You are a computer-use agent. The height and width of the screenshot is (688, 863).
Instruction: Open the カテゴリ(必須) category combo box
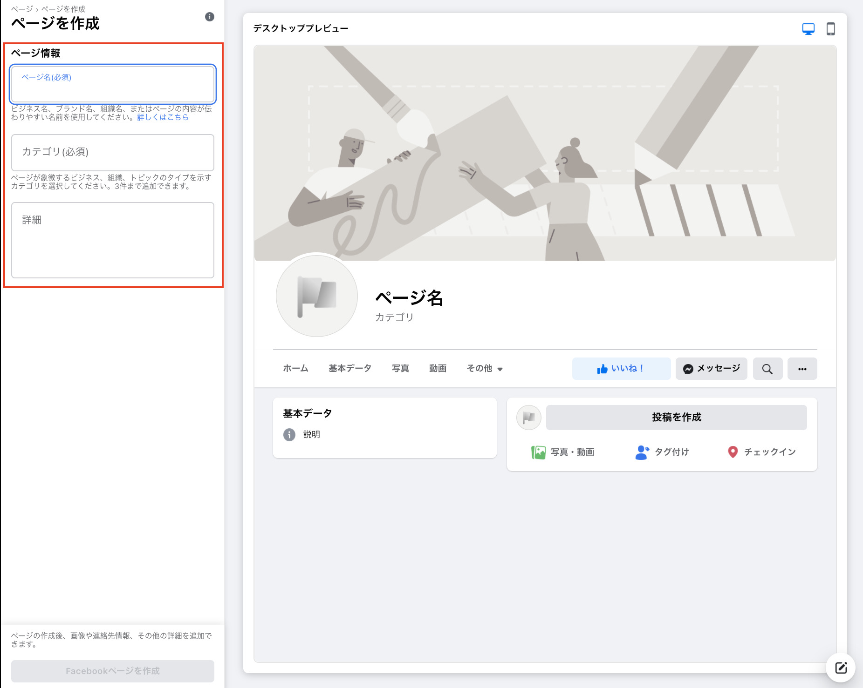[x=113, y=152]
